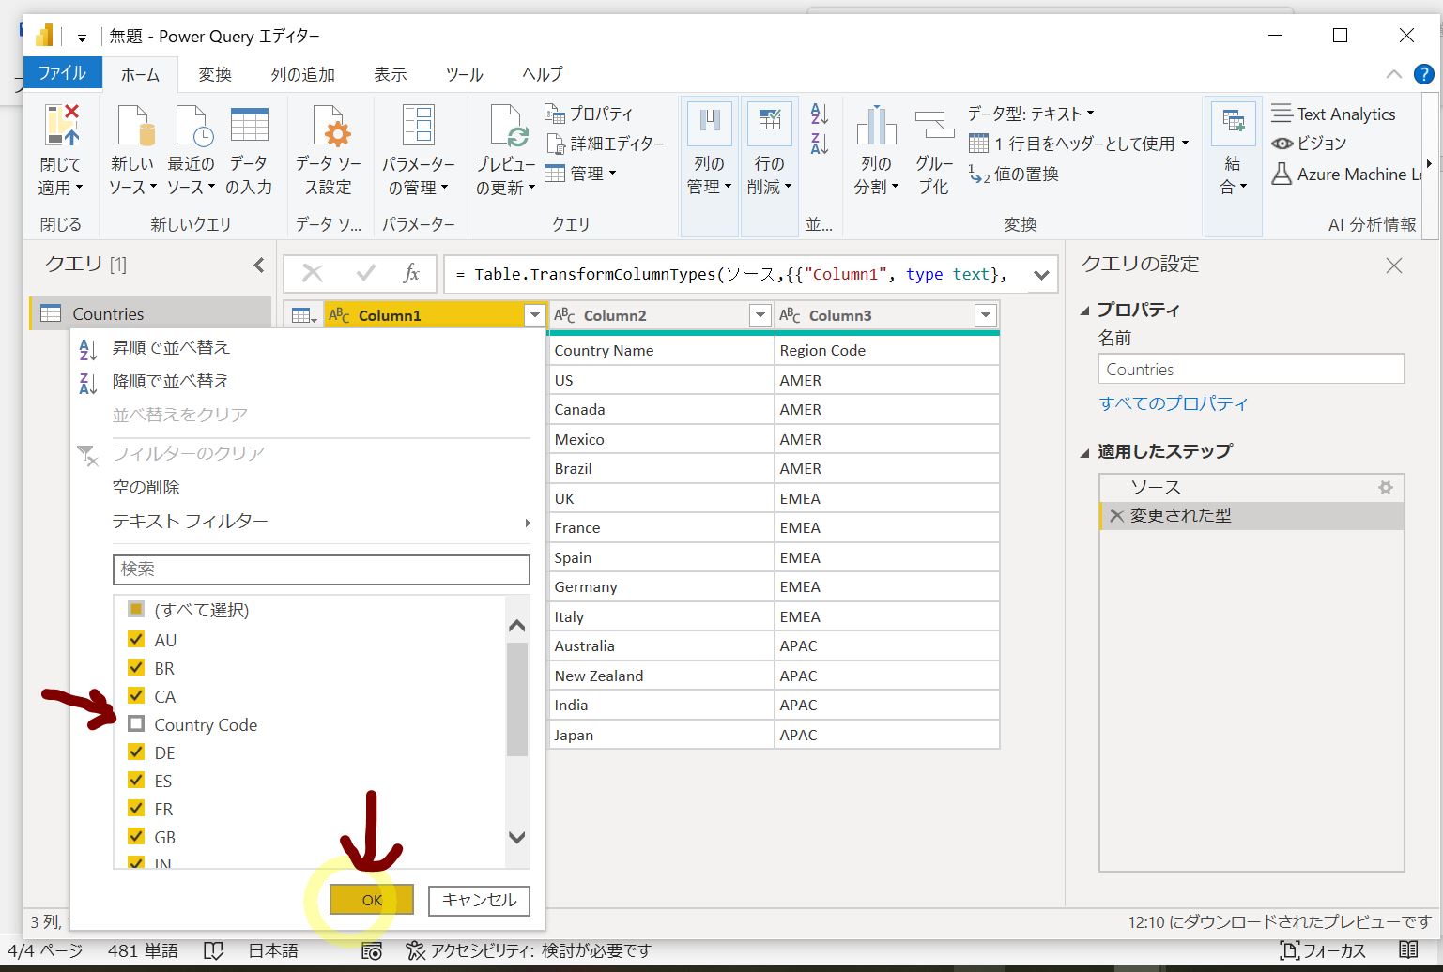Screen dimensions: 1443x972
Task: Switch to the 表示 tab
Action: pyautogui.click(x=391, y=74)
